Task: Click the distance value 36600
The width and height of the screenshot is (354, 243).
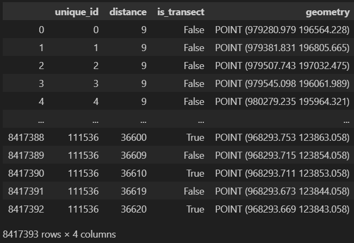Action: 133,138
